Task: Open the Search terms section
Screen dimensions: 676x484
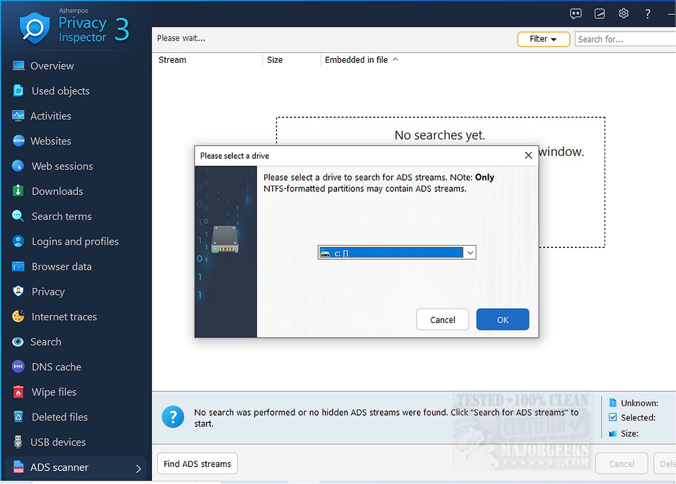Action: (x=62, y=216)
